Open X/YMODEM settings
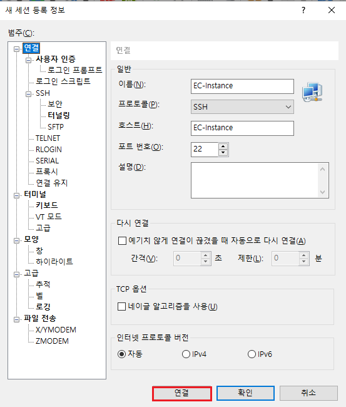Image resolution: width=346 pixels, height=407 pixels. (56, 330)
